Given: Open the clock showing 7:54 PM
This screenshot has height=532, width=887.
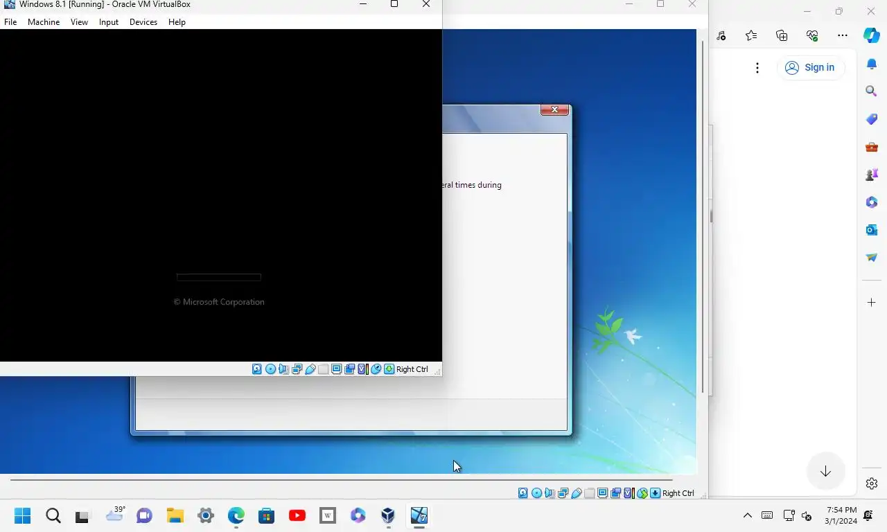Looking at the screenshot, I should 841,515.
